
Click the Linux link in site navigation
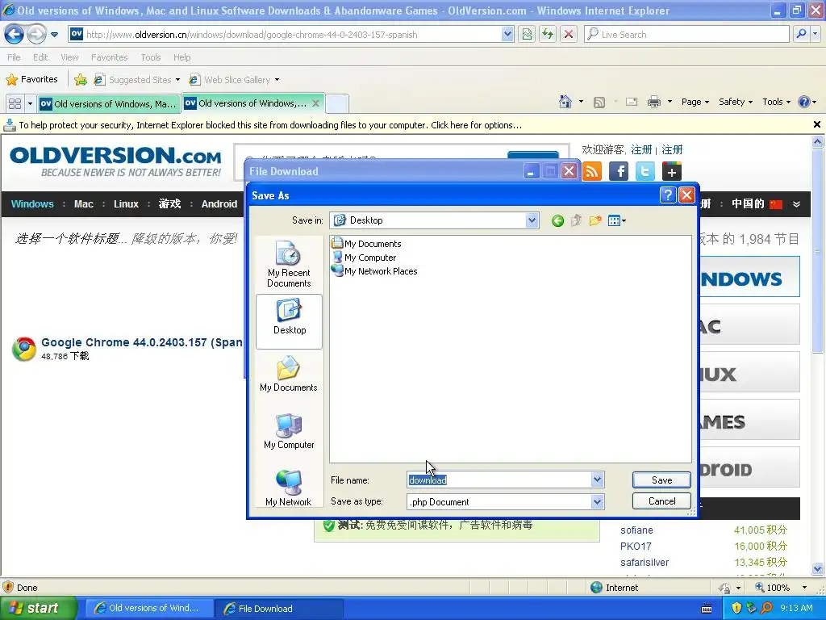tap(126, 204)
